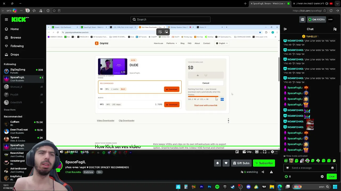This screenshot has width=341, height=191.
Task: Click Download for the MP3 audio format
Action: 172,105
